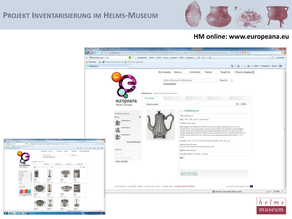The height and width of the screenshot is (219, 292).
Task: Click View in original context link
Action: click(x=189, y=173)
